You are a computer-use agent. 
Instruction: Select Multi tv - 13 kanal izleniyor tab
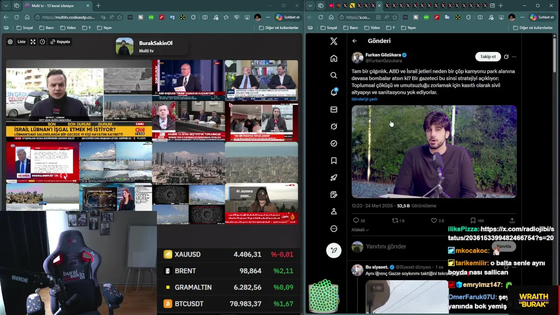(x=56, y=6)
